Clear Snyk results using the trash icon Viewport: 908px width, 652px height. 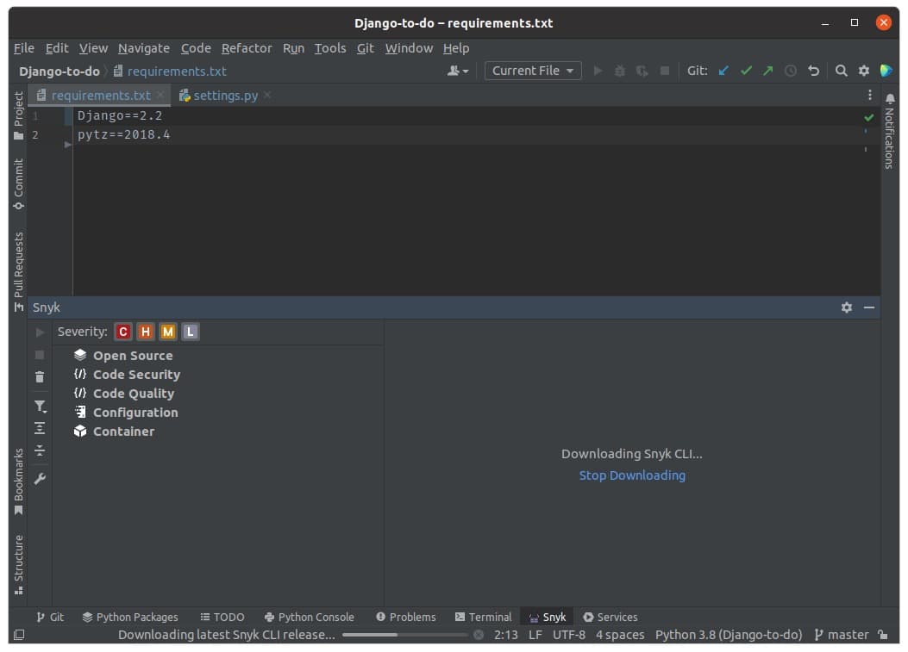[x=39, y=376]
